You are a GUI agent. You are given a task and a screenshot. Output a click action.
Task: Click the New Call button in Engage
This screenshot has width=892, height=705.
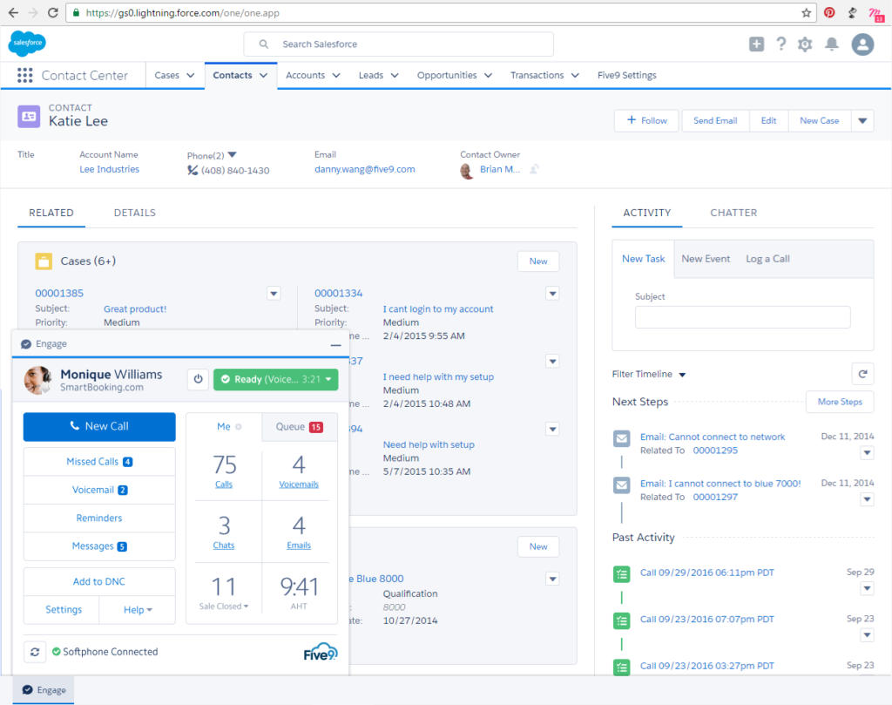pos(98,427)
